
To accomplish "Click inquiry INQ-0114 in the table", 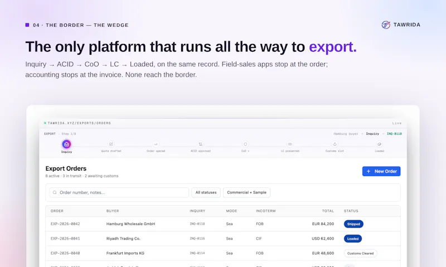I will [197, 253].
